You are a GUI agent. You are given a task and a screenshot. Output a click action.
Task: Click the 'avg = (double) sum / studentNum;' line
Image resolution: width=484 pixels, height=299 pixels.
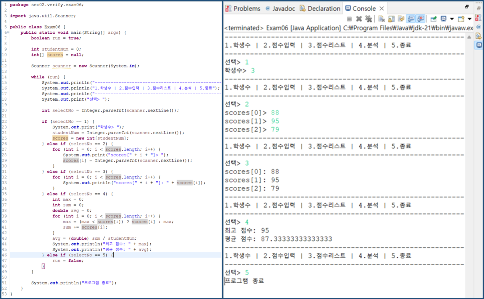(x=94, y=238)
